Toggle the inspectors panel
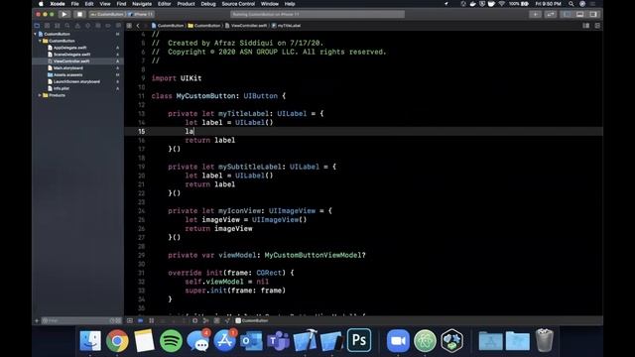This screenshot has width=635, height=357. 593,14
